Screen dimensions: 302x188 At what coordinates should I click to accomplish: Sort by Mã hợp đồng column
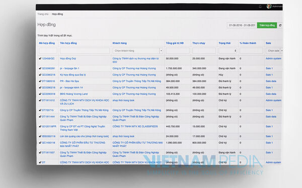[47, 43]
